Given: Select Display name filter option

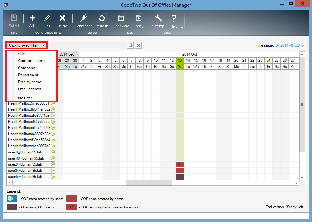Looking at the screenshot, I should click(29, 82).
